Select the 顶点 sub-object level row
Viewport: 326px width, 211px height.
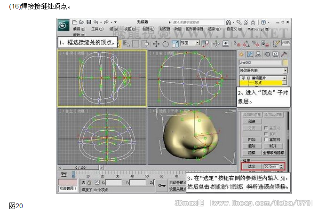261,83
